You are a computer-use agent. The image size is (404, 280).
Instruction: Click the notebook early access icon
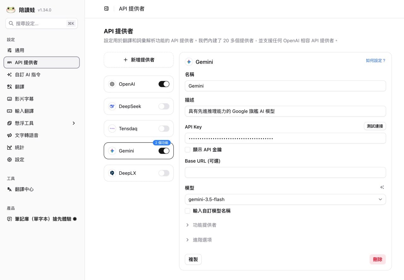tap(9, 219)
